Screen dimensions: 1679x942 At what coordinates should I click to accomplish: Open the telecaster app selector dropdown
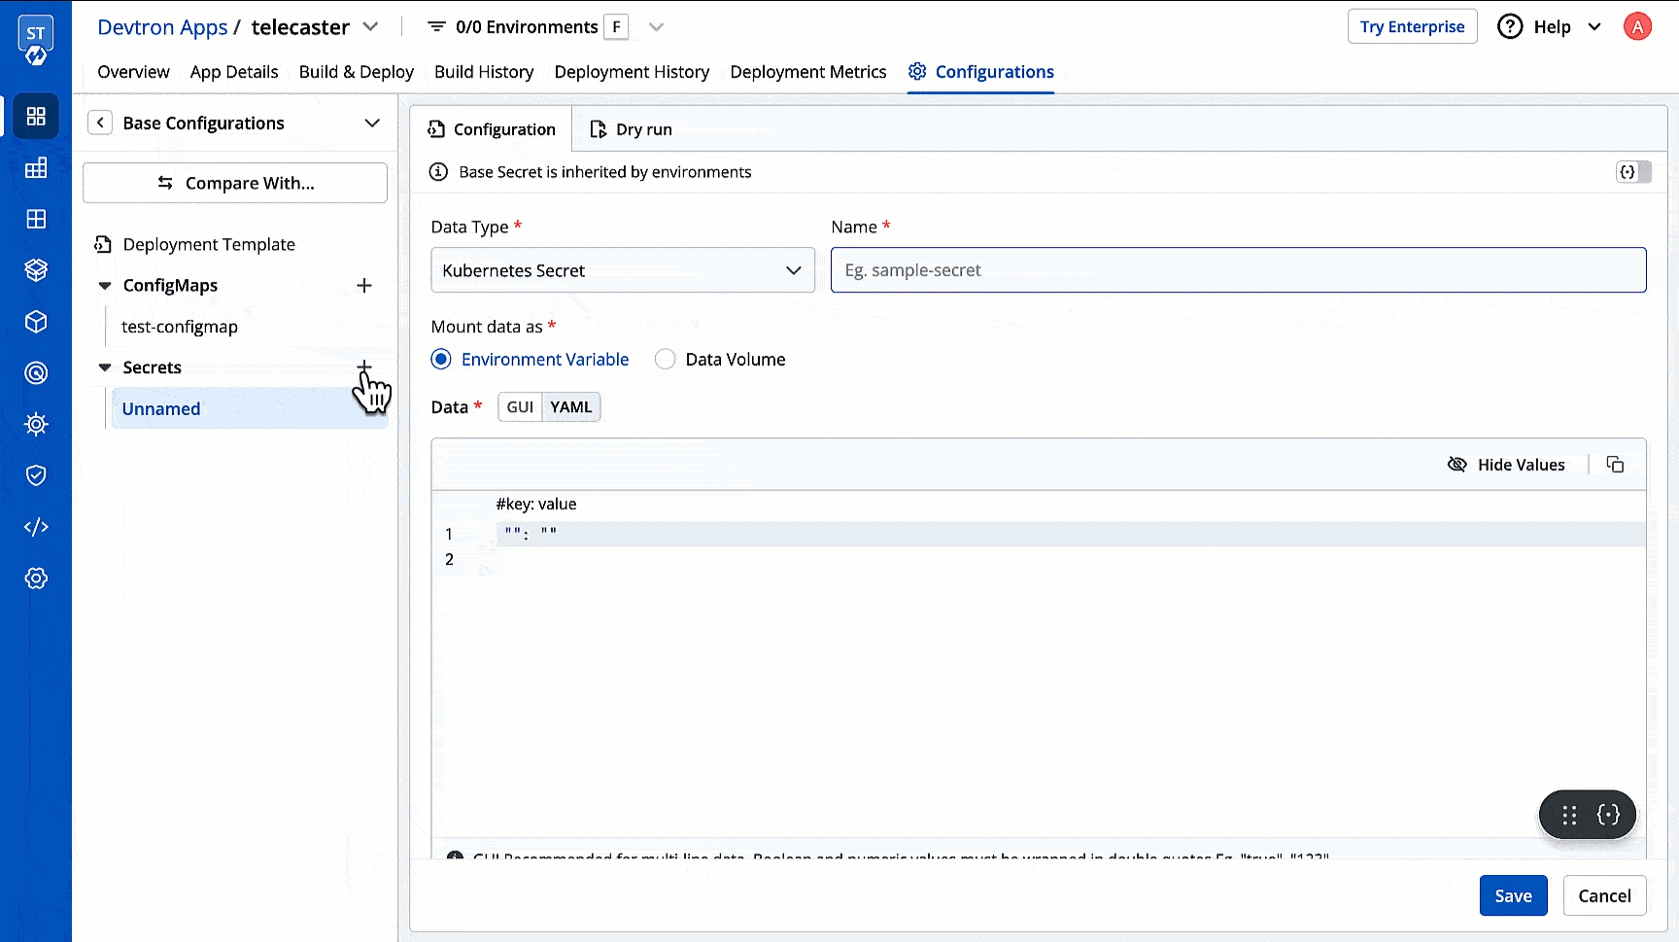coord(370,27)
